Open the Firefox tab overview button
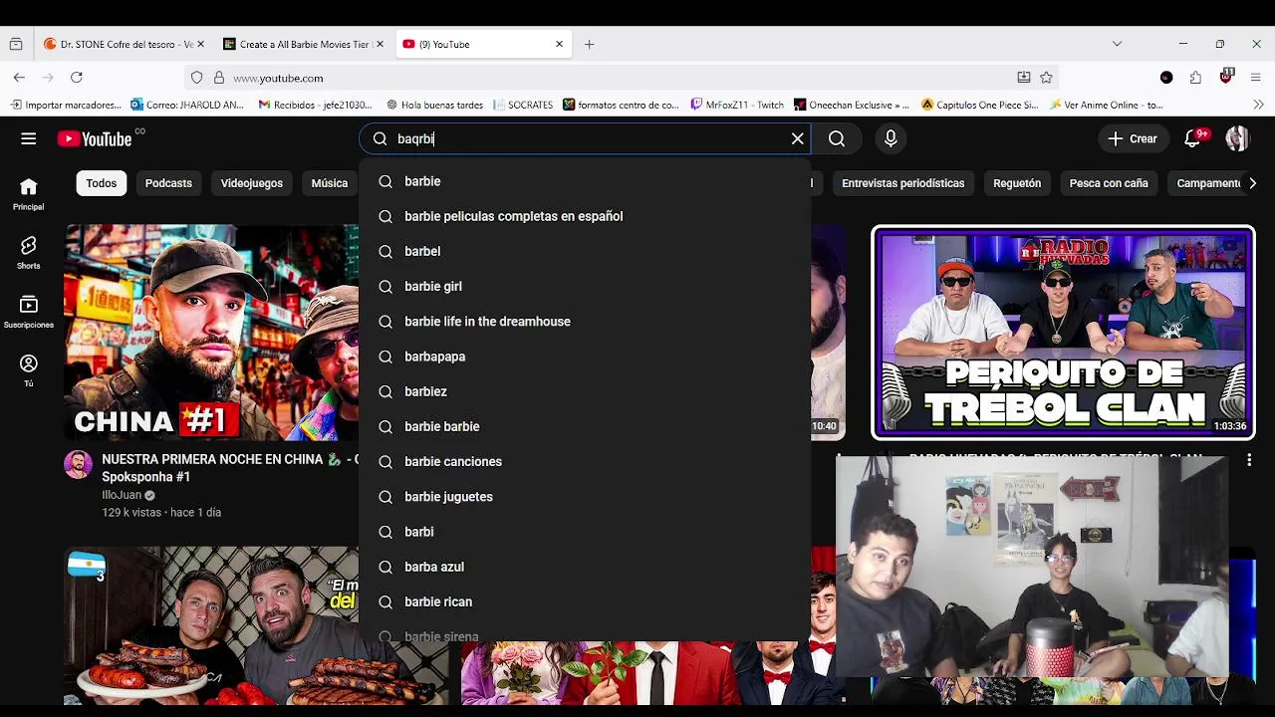The height and width of the screenshot is (717, 1275). point(16,44)
